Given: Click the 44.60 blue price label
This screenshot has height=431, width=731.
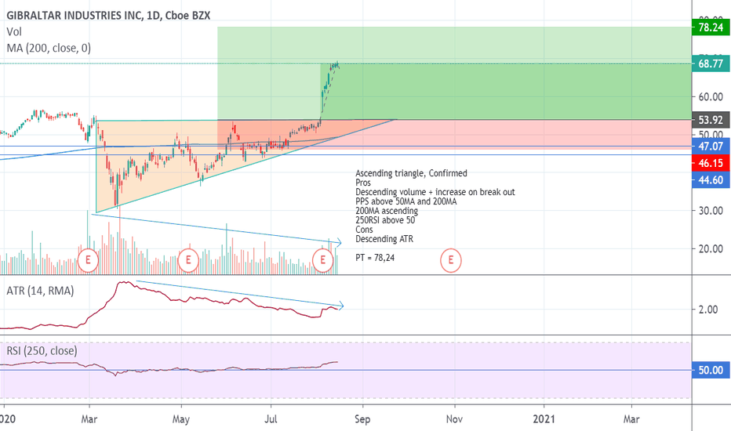Looking at the screenshot, I should point(711,180).
